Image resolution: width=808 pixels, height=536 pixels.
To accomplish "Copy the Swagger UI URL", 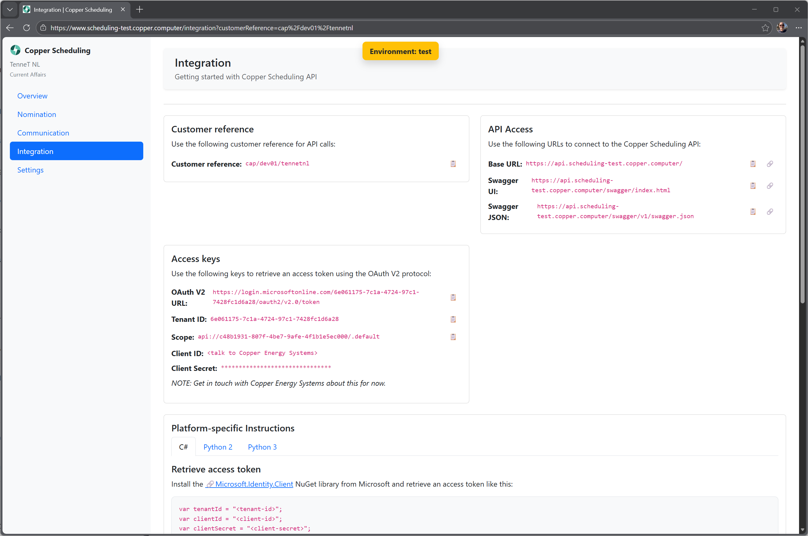I will 753,186.
